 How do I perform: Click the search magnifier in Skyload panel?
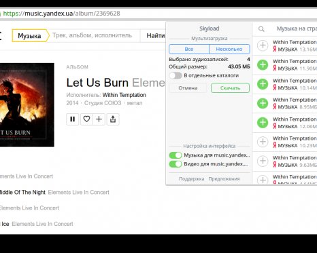tap(261, 29)
